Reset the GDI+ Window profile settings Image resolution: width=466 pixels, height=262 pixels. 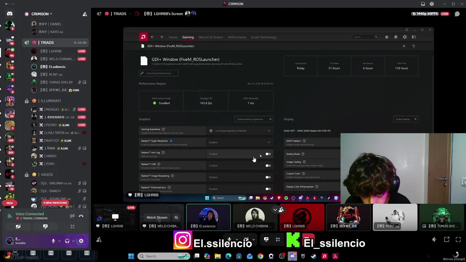(x=414, y=46)
